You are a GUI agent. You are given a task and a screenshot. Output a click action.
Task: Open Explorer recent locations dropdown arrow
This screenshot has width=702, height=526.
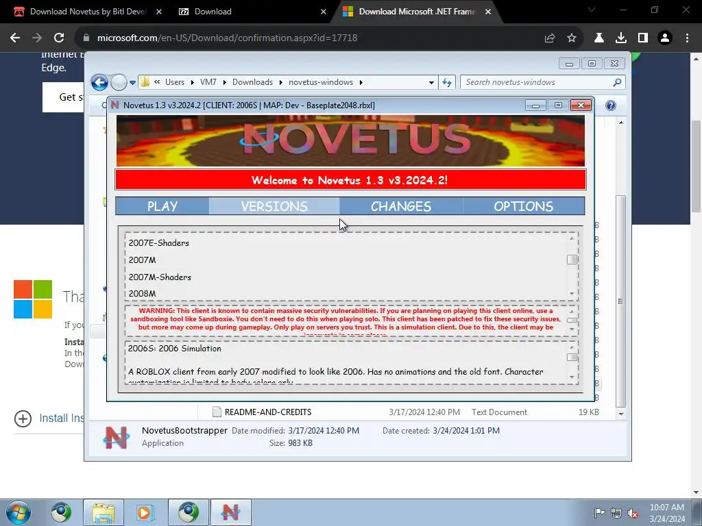tap(132, 83)
